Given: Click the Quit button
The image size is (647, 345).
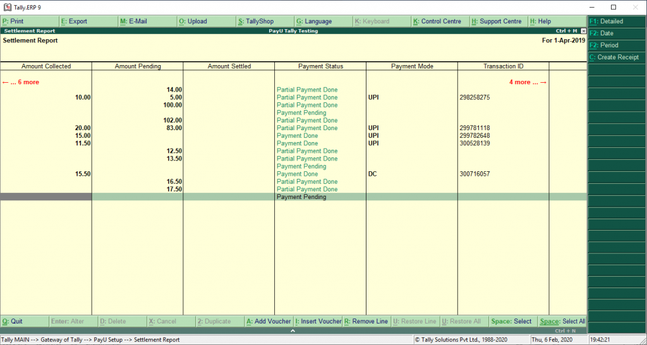Looking at the screenshot, I should [x=25, y=322].
